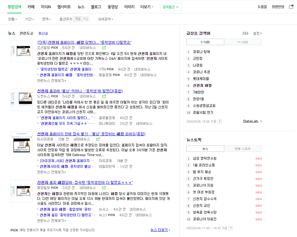The image size is (297, 237).
Task: Click trending keyword 경찰시험 연기
Action: click(x=203, y=113)
